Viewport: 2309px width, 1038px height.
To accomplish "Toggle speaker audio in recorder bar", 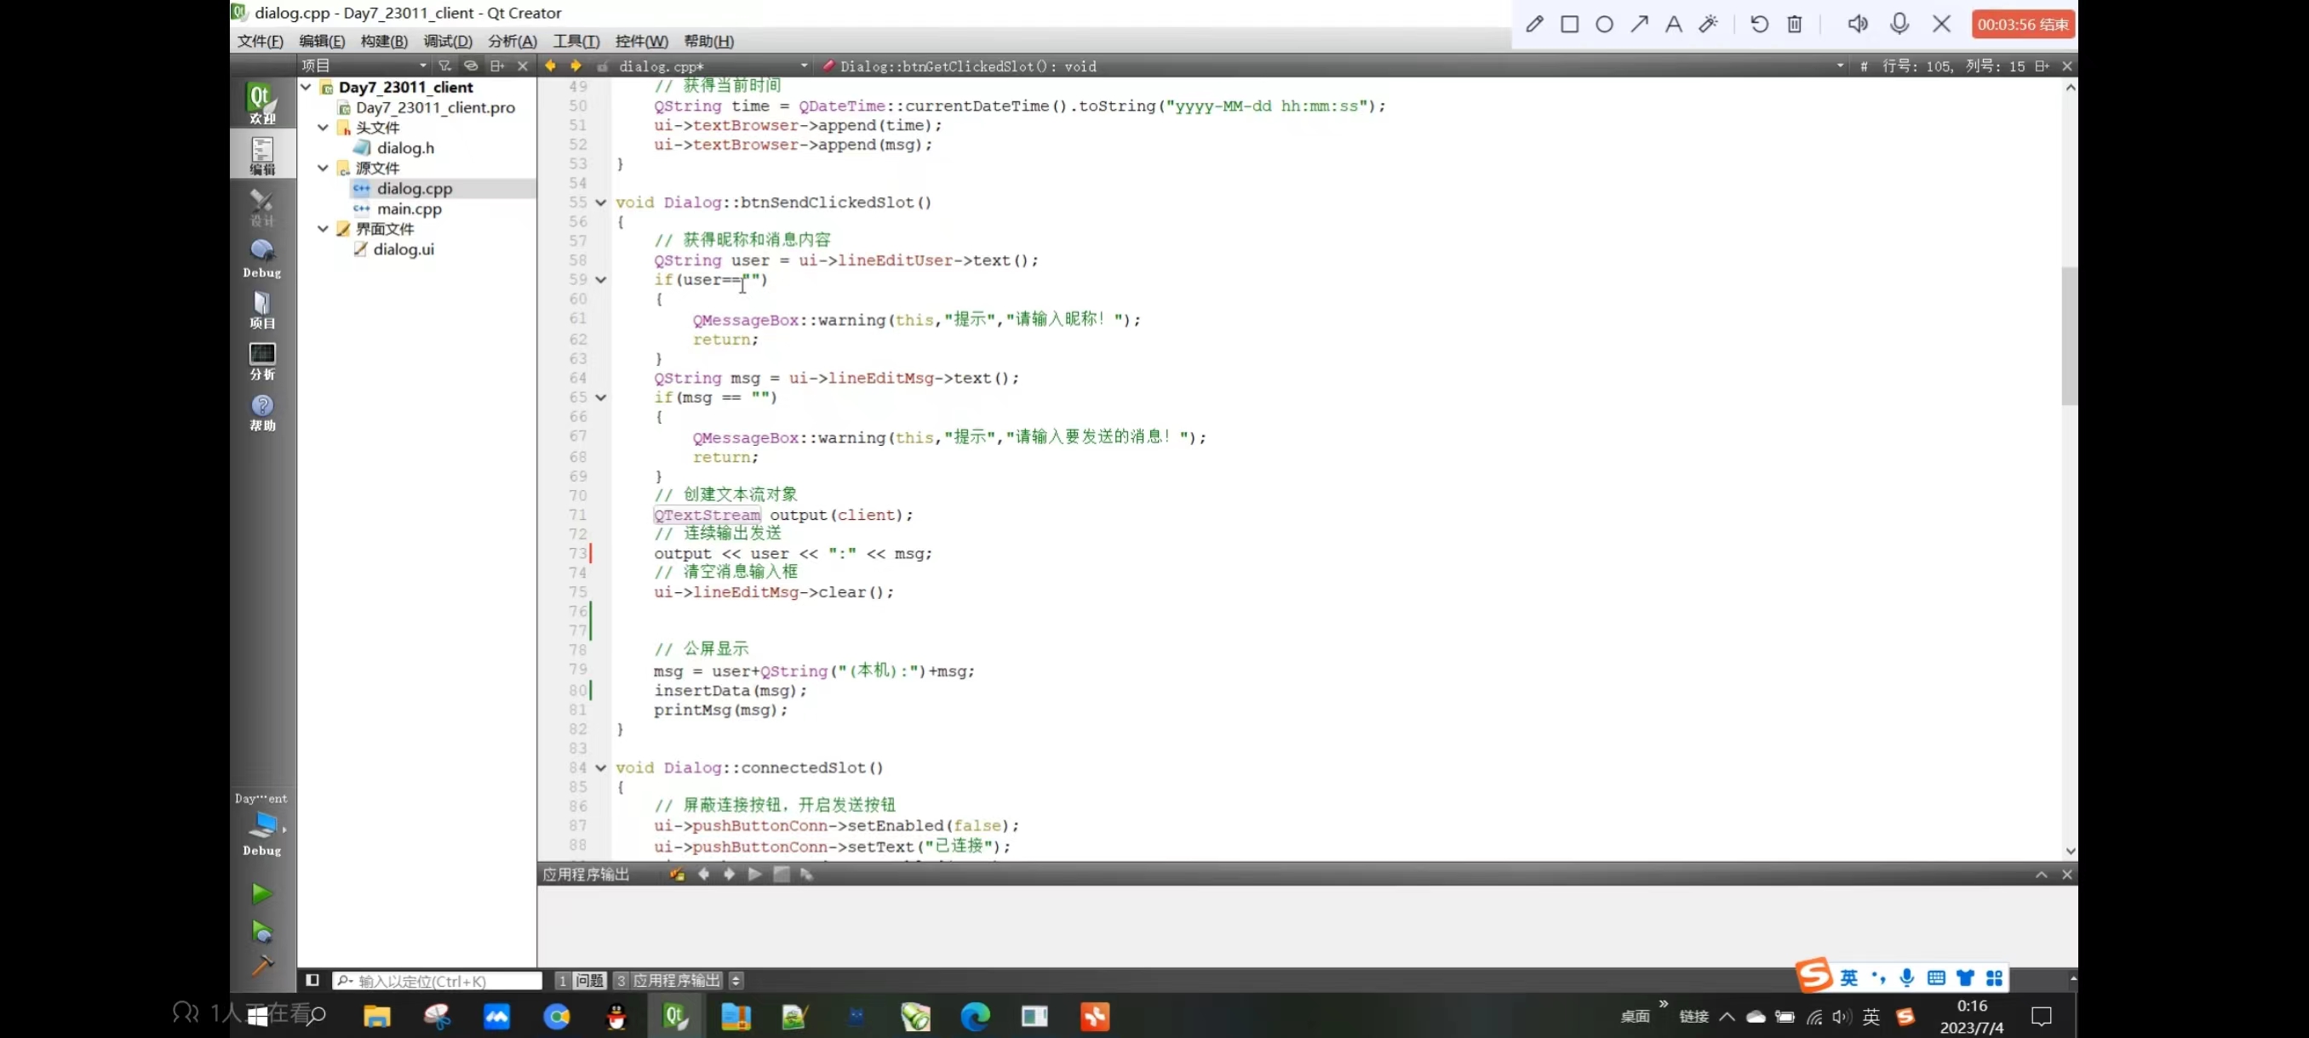I will click(1857, 24).
